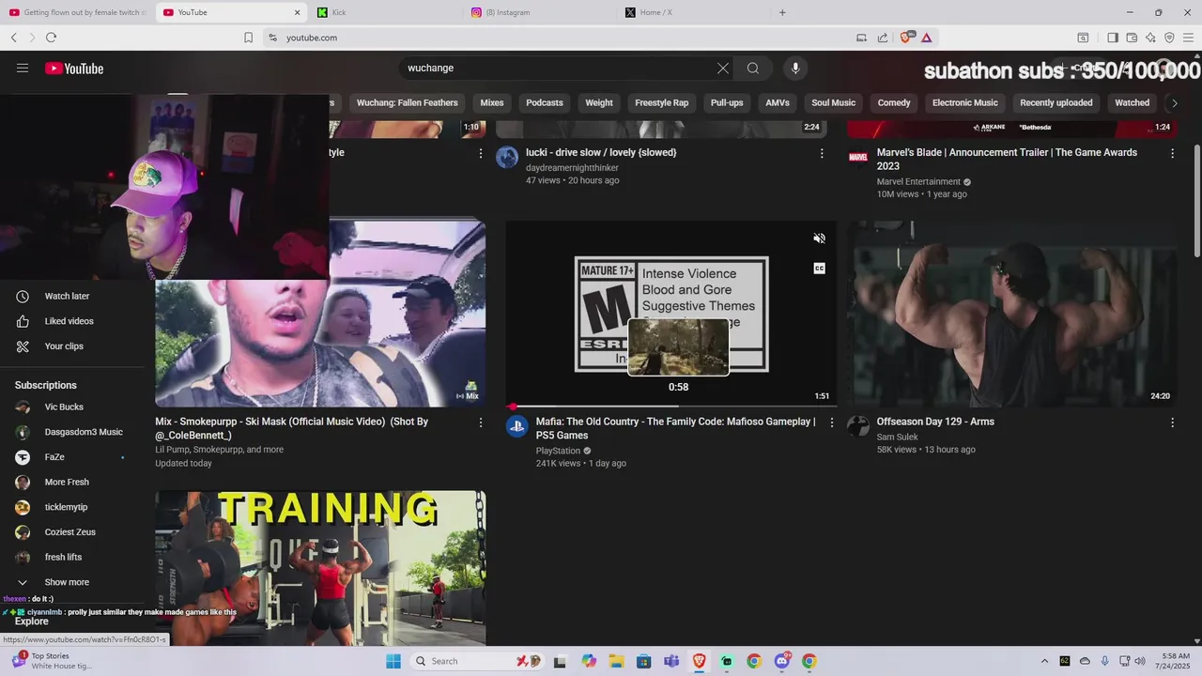Bookmark this page in the address bar

point(248,38)
